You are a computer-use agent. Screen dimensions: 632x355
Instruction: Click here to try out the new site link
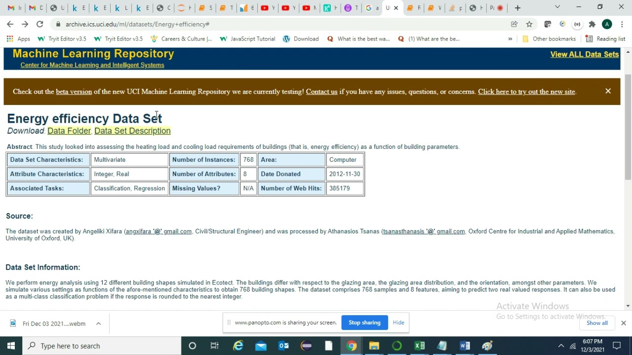[526, 92]
